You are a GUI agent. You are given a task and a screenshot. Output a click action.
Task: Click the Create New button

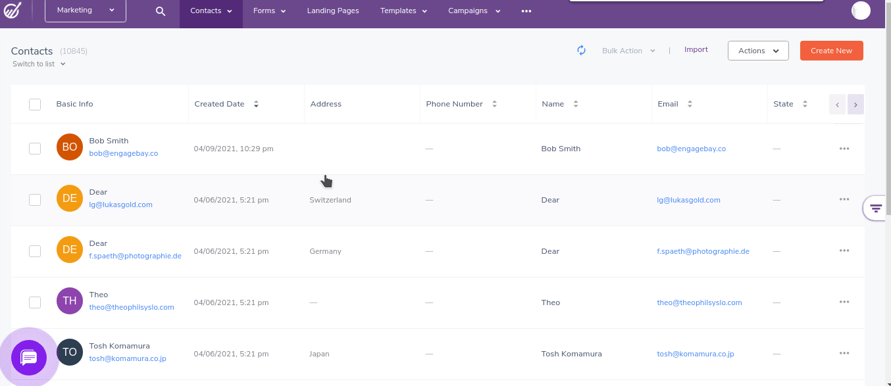[x=831, y=51]
